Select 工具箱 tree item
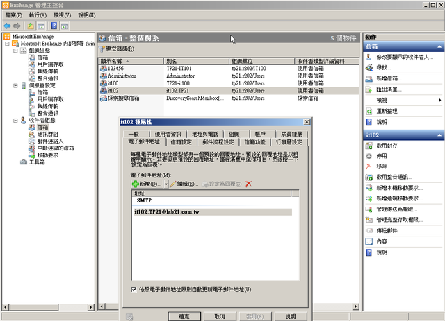 click(x=37, y=162)
